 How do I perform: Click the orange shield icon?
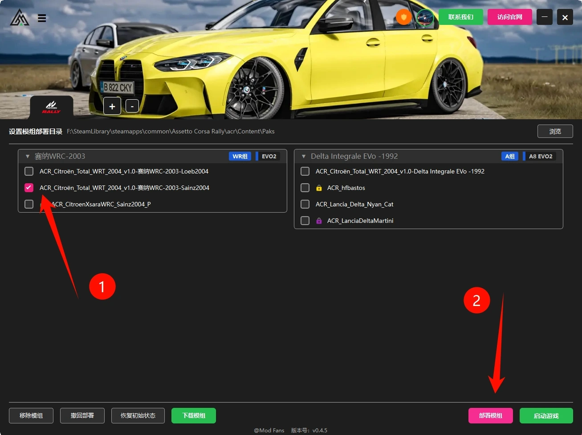(x=404, y=17)
